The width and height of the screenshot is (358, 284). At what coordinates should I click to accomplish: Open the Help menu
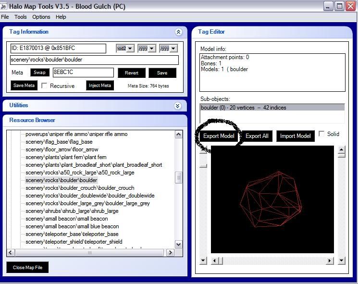61,17
